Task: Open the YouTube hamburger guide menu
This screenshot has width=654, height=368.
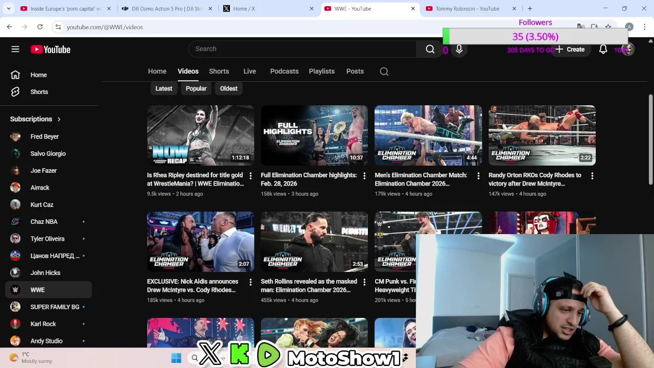Action: (15, 49)
